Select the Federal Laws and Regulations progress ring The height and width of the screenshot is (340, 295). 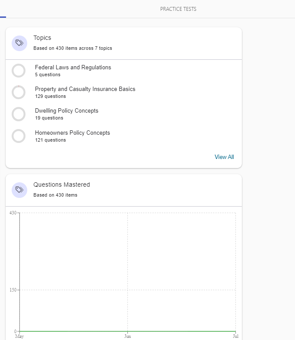(19, 71)
